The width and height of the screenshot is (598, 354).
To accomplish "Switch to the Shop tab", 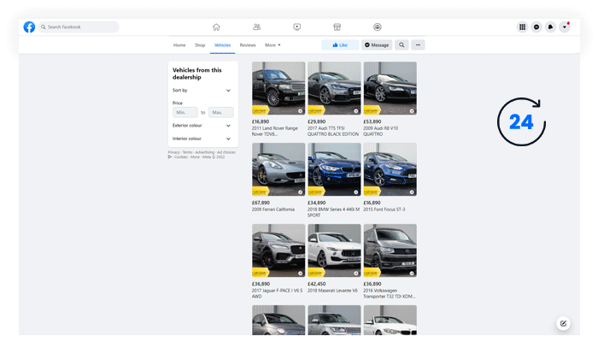I will pyautogui.click(x=200, y=45).
